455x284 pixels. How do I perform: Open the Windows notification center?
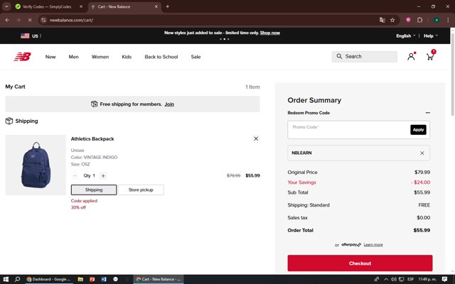click(x=444, y=279)
